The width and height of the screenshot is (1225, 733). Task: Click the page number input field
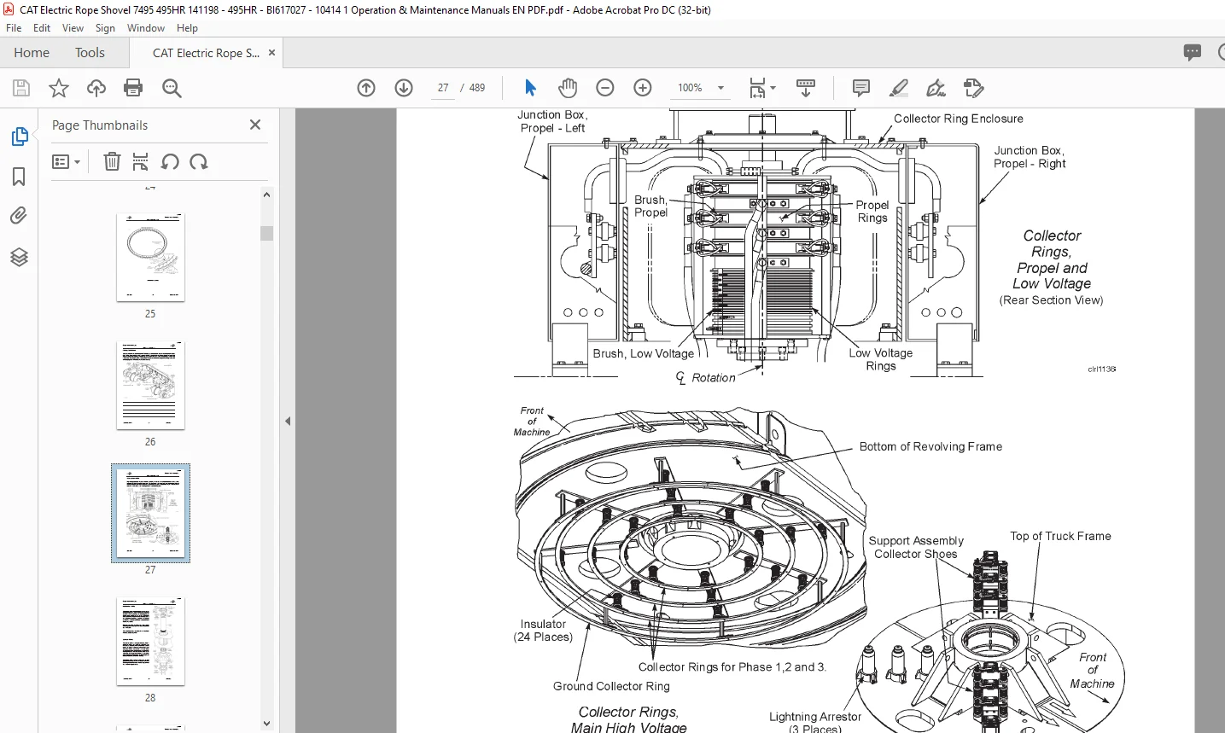tap(443, 88)
